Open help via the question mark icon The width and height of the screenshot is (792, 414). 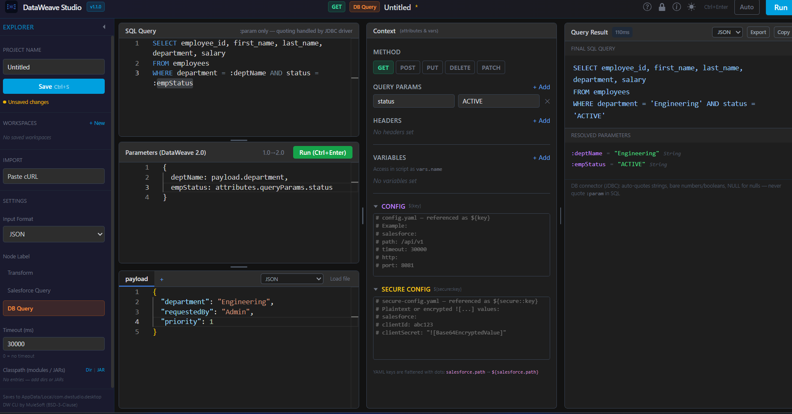pyautogui.click(x=647, y=7)
